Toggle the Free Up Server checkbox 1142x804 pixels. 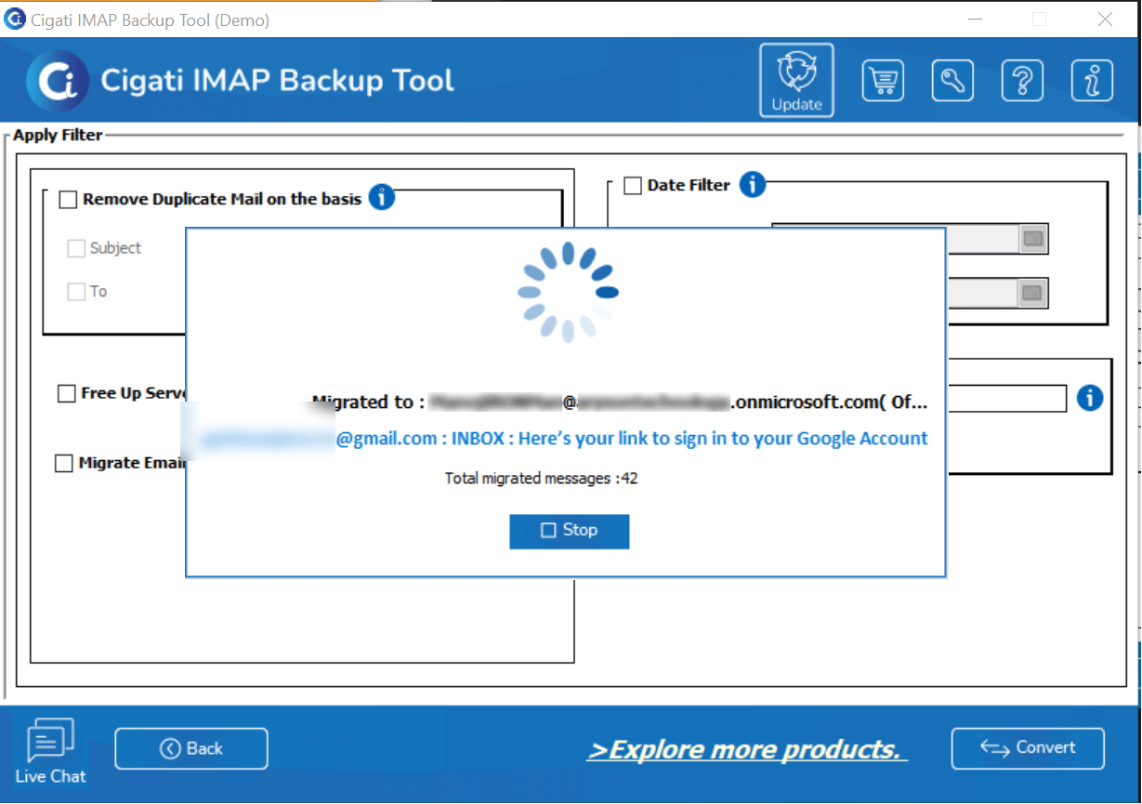67,394
